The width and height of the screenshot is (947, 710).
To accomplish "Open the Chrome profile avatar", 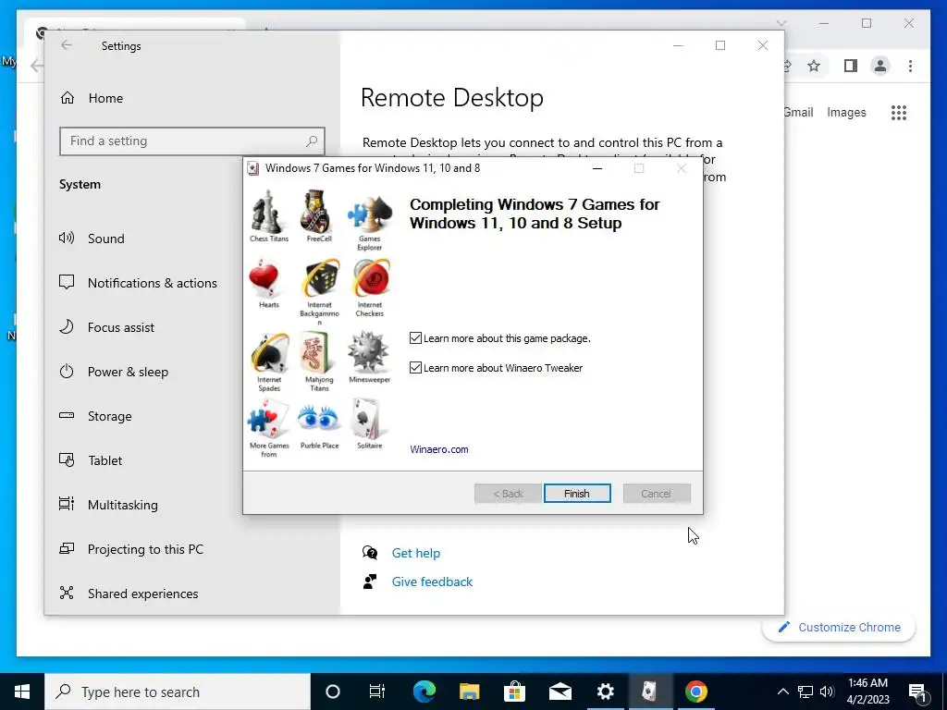I will (880, 66).
